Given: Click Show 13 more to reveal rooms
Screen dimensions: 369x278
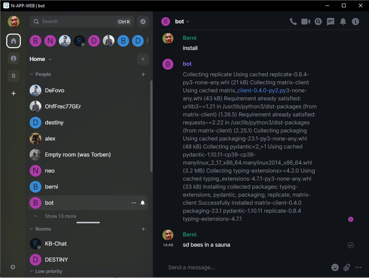Looking at the screenshot, I should tap(59, 216).
